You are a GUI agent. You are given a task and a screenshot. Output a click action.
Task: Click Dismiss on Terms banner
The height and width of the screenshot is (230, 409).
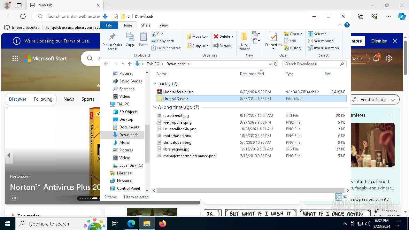pos(379,41)
